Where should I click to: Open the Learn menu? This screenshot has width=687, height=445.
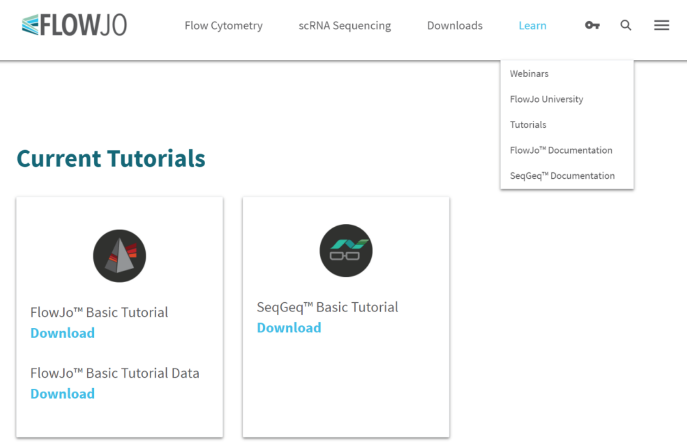point(533,25)
